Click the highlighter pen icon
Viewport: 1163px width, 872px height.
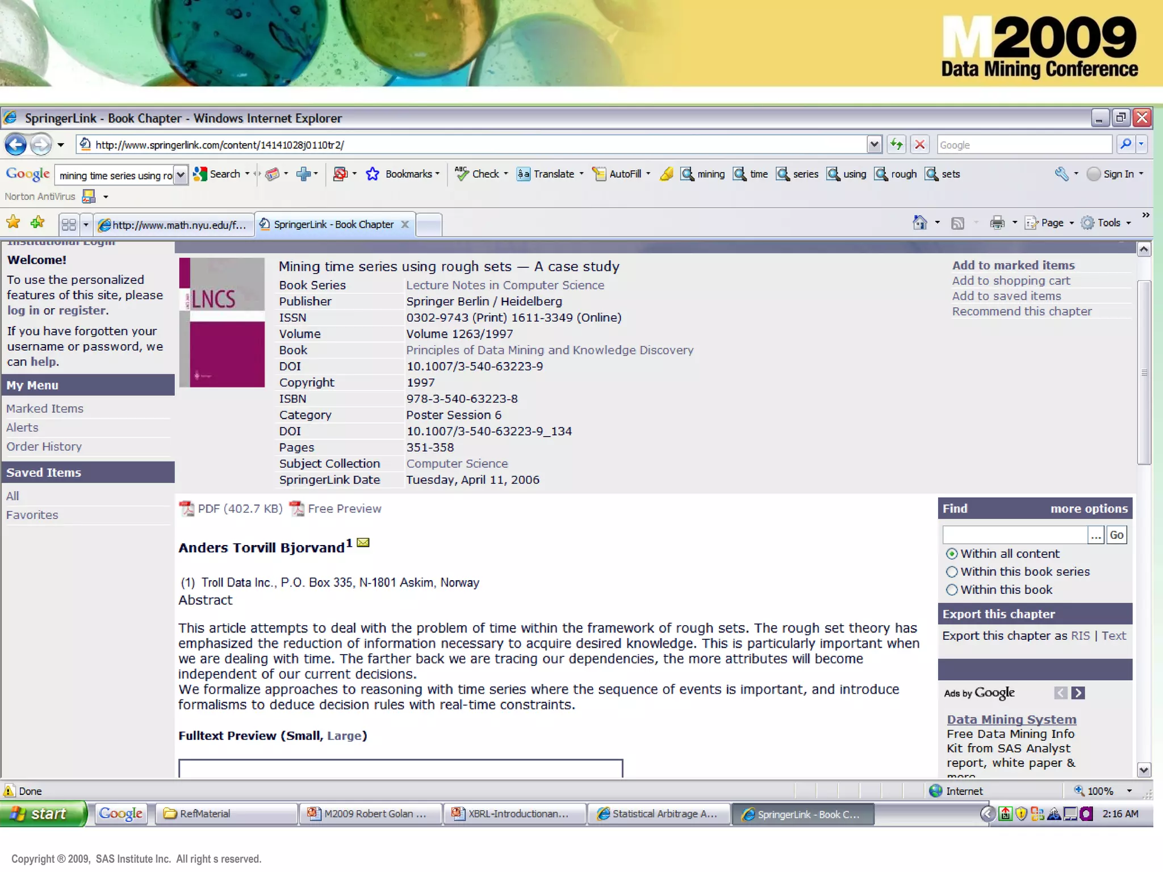point(667,174)
